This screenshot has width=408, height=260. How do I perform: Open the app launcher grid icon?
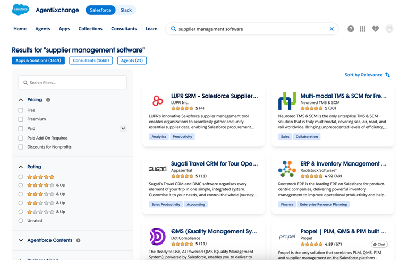[362, 29]
